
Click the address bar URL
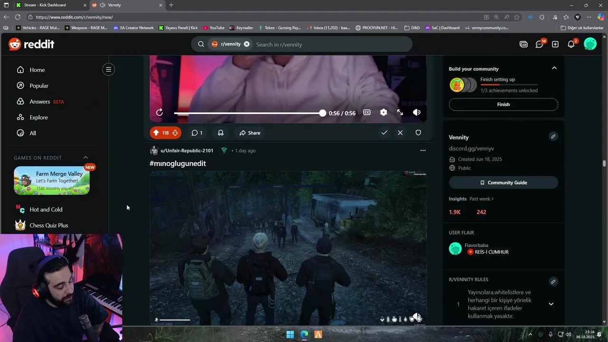click(74, 17)
